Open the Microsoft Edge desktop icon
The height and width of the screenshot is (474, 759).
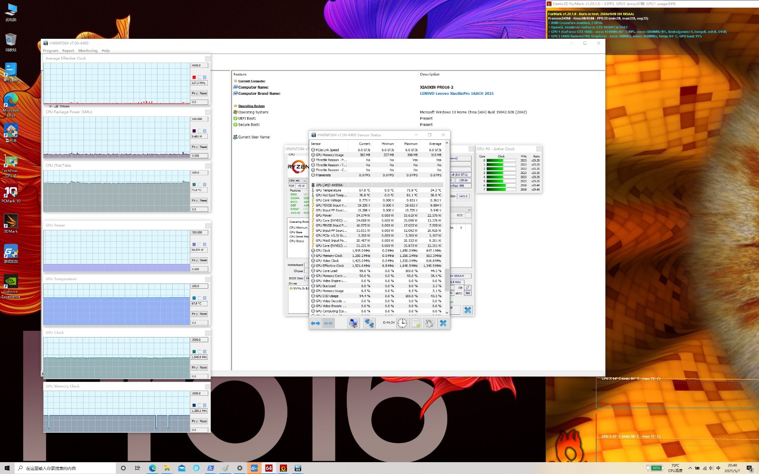[11, 105]
